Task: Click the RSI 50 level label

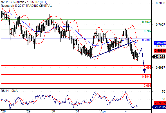Action: (163, 99)
